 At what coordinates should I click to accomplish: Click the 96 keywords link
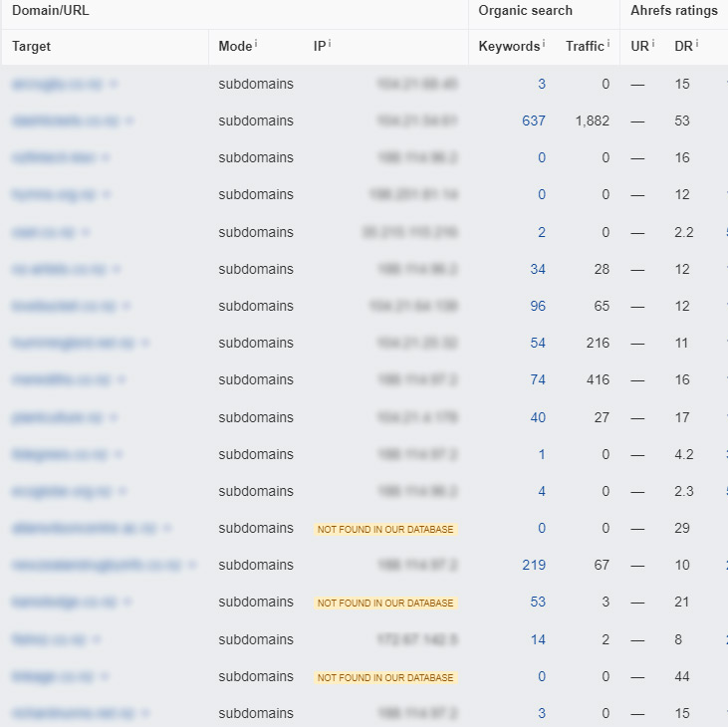[x=537, y=306]
